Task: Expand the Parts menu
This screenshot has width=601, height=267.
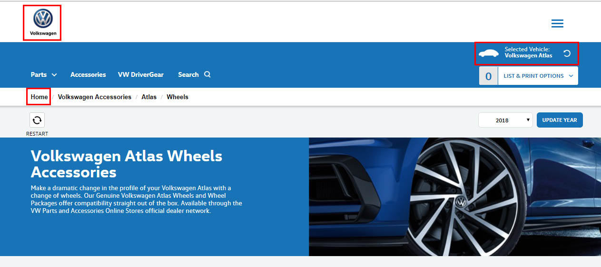Action: 44,74
